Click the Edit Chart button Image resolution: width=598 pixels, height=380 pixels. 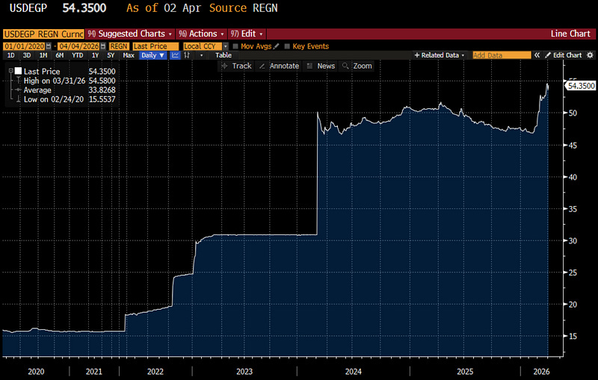tap(564, 55)
